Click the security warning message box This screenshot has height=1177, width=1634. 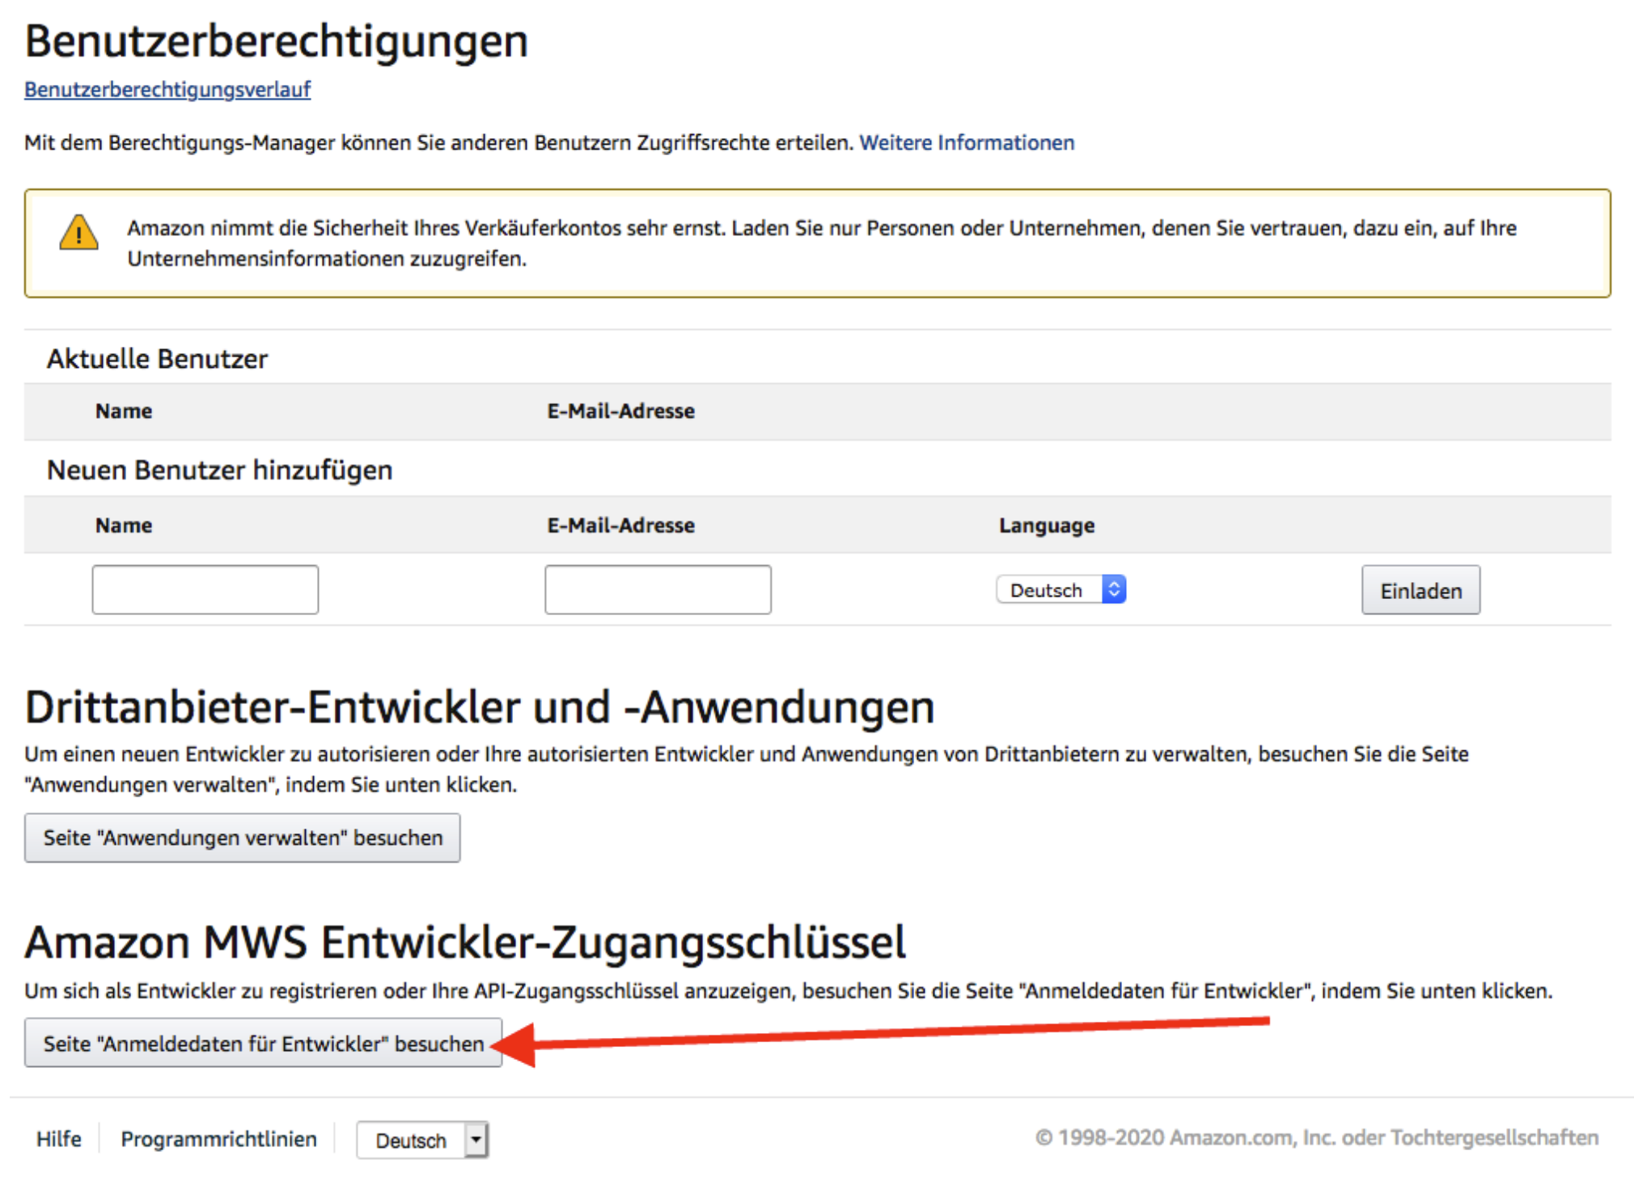click(817, 243)
